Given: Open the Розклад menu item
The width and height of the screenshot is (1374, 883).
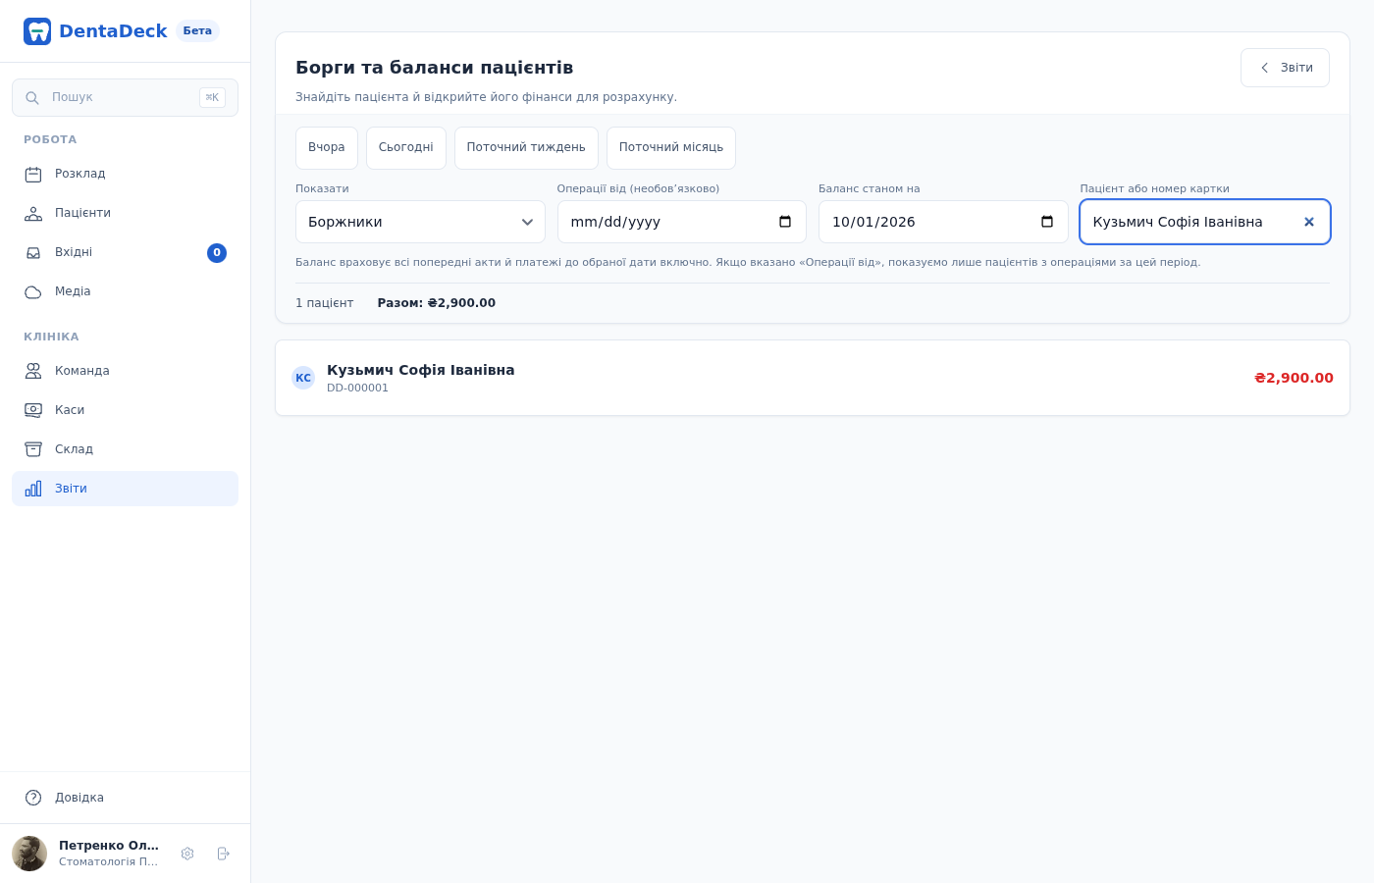Looking at the screenshot, I should click(125, 175).
